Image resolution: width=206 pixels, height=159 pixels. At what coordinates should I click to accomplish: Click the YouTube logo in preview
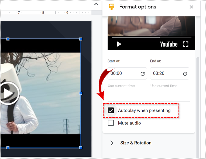169,44
